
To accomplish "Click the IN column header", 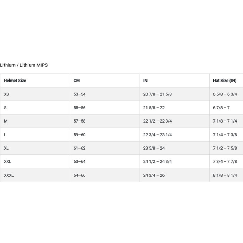I will (x=145, y=81).
